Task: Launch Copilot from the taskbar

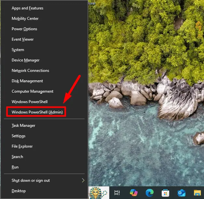Action: pos(134,193)
